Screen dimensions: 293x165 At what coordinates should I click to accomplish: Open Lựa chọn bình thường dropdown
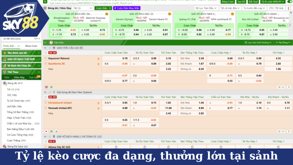pyautogui.click(x=258, y=43)
